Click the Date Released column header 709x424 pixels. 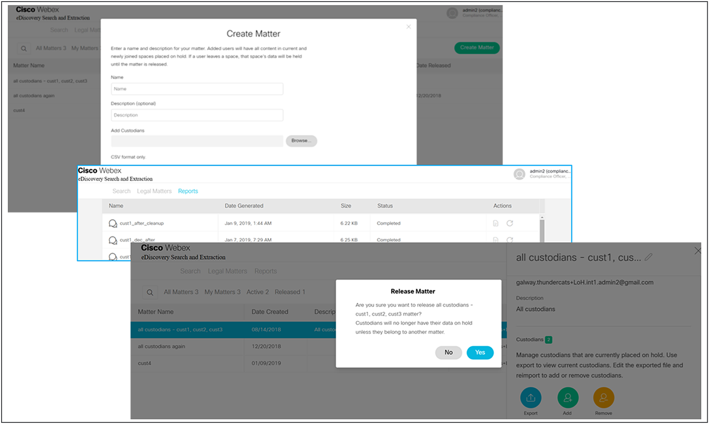(433, 66)
